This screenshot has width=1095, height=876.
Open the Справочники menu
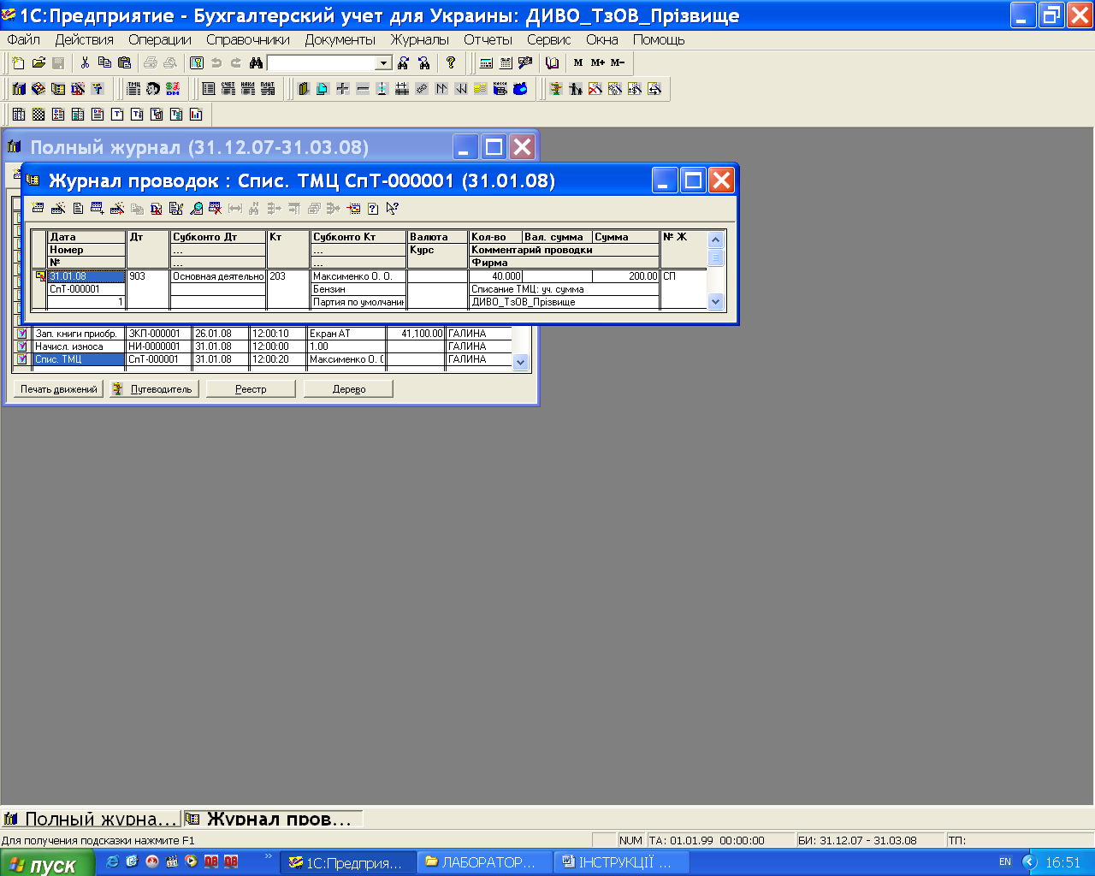click(248, 39)
